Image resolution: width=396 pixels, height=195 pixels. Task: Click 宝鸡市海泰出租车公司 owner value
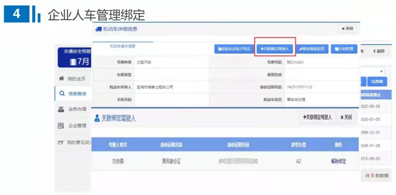[x=155, y=87]
